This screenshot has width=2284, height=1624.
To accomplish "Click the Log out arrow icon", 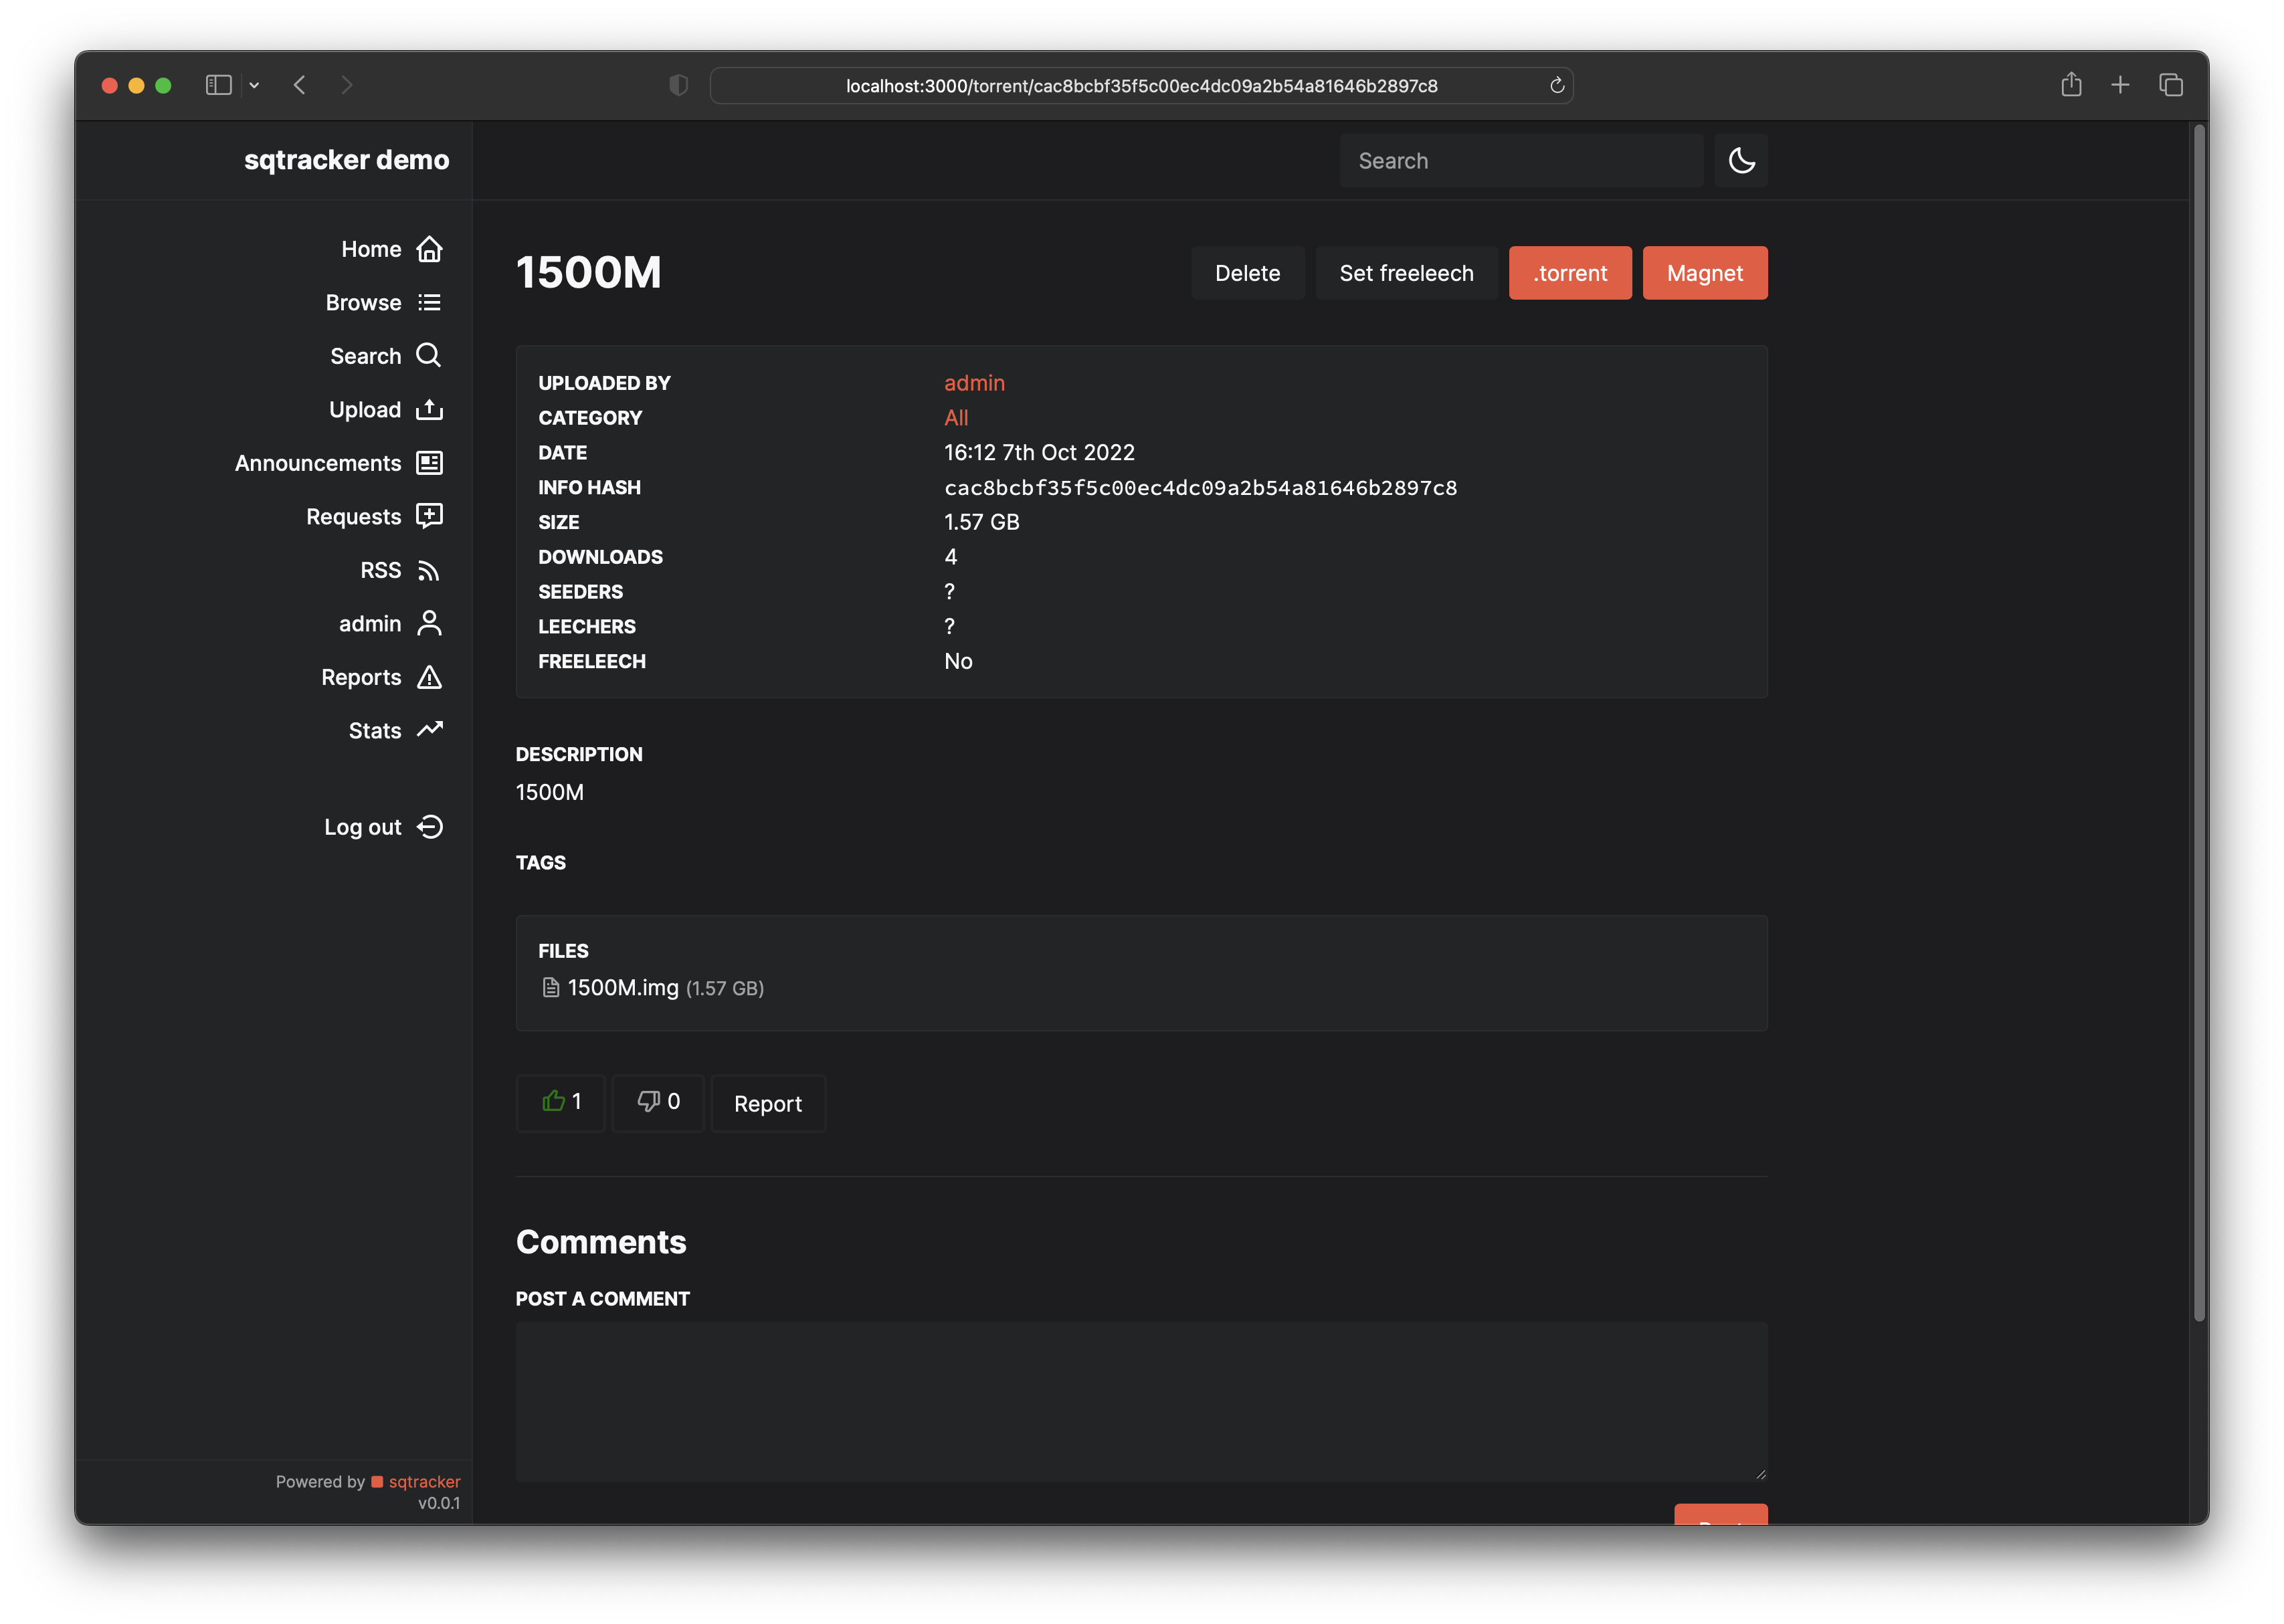I will pyautogui.click(x=429, y=827).
